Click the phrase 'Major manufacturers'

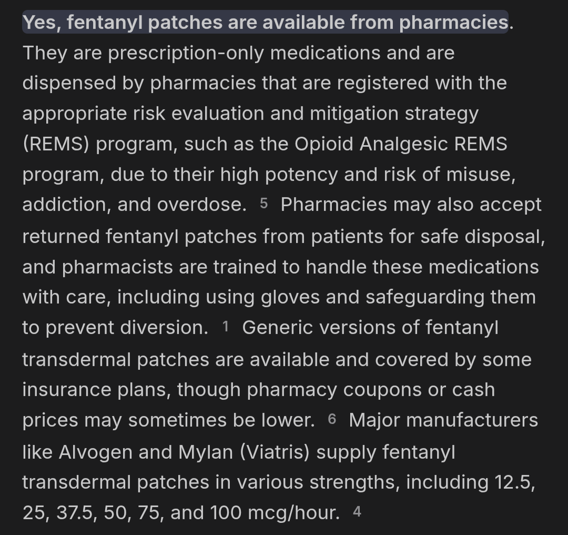(x=443, y=420)
